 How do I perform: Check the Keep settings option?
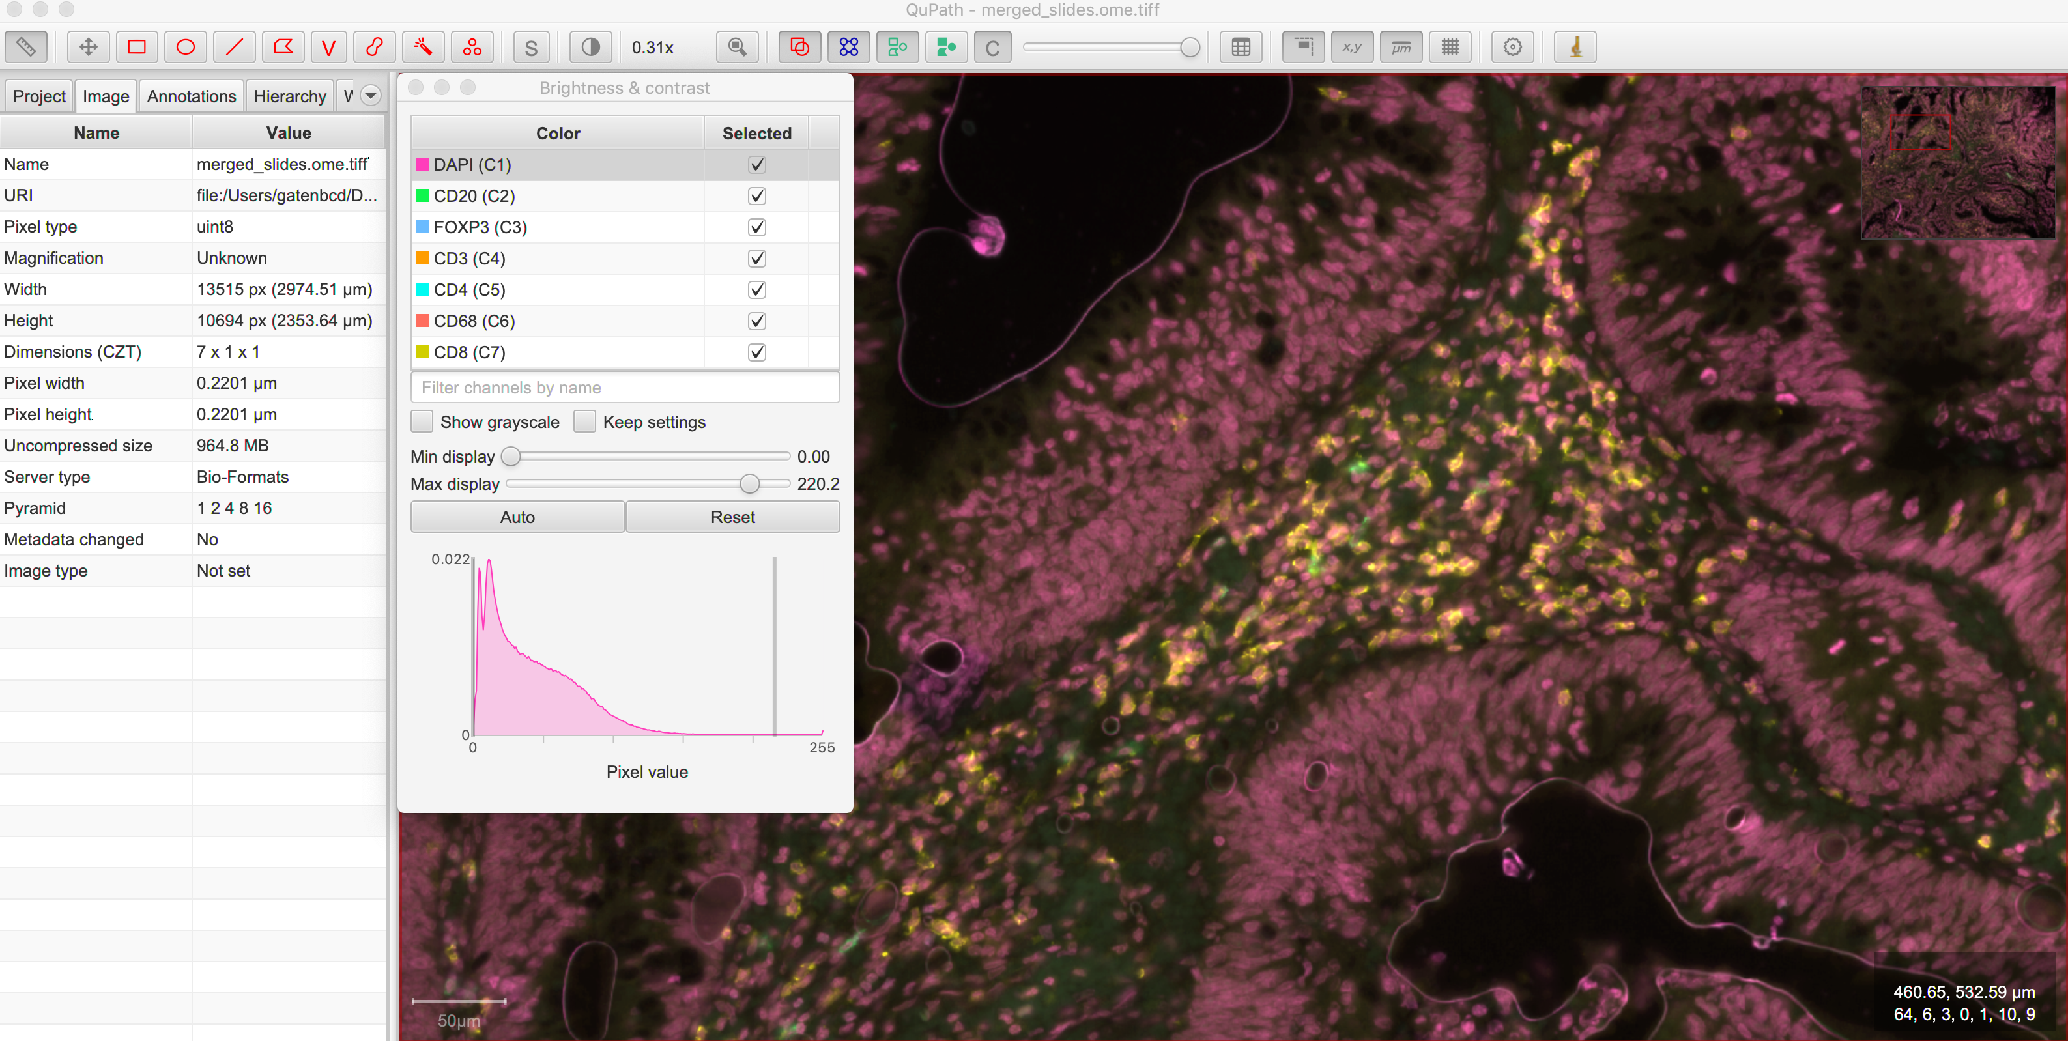pos(584,421)
